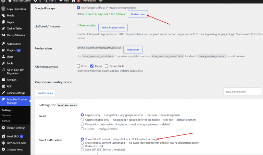Open Perfmatters in the admin bar
263x155 pixels.
90,1
